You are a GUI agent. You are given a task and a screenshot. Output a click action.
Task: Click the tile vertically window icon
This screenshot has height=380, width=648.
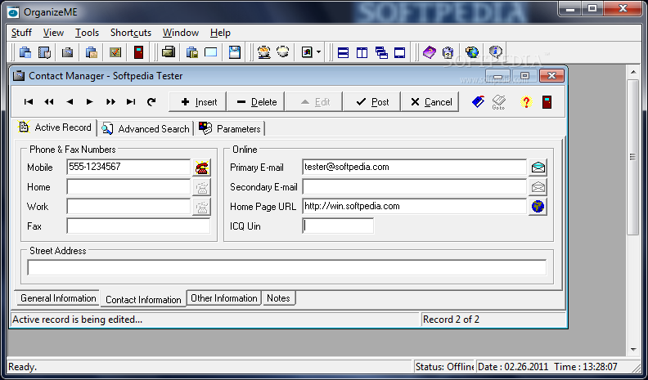tap(362, 52)
